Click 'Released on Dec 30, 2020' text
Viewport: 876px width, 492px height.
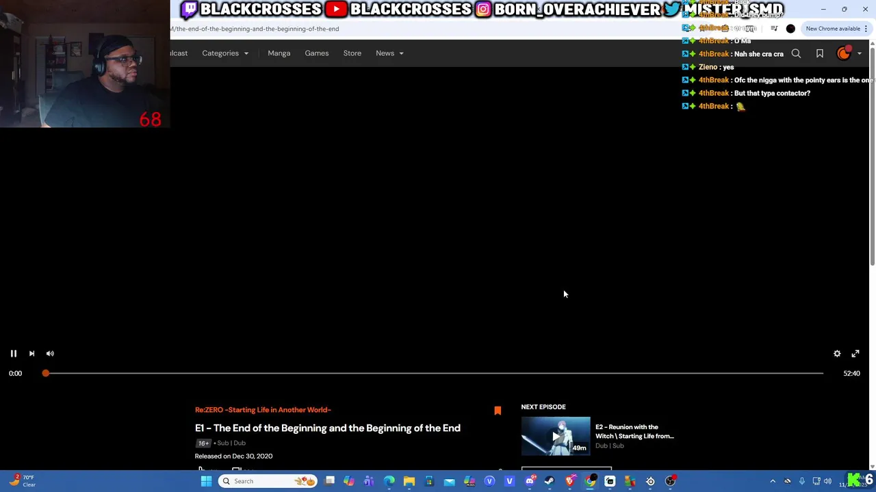click(x=233, y=456)
